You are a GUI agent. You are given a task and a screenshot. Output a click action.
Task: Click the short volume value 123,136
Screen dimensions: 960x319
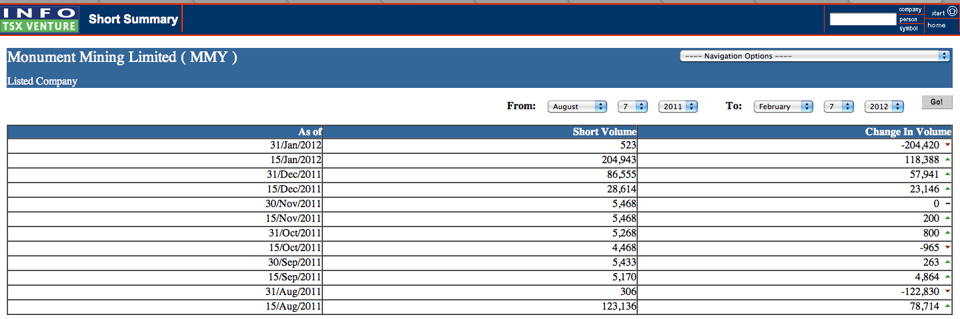[620, 306]
